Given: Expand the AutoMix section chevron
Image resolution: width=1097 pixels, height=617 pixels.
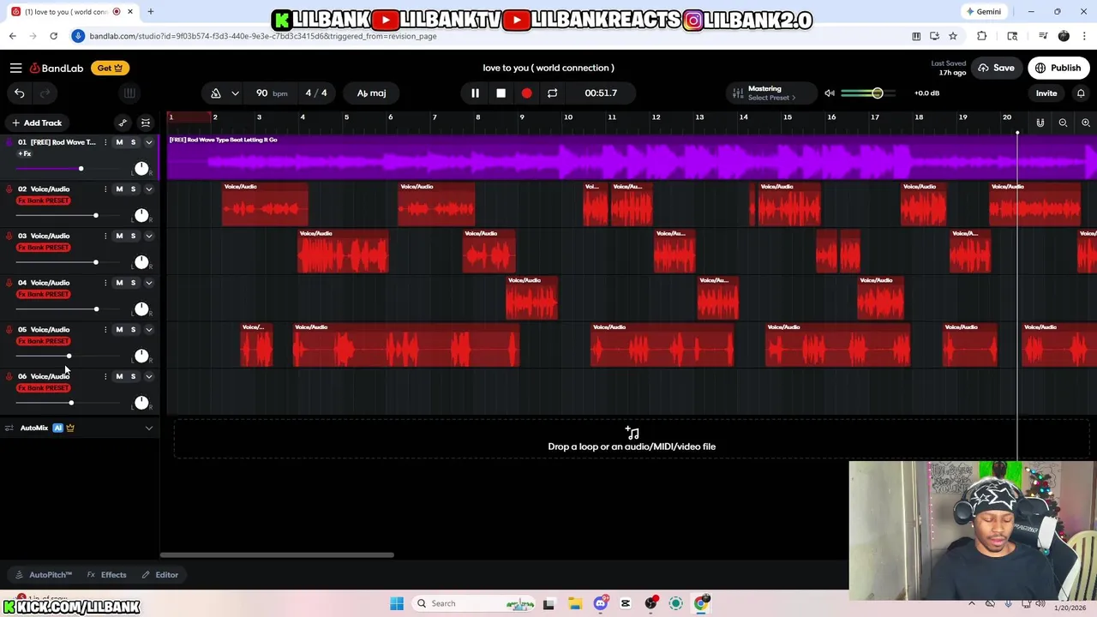Looking at the screenshot, I should tap(148, 428).
